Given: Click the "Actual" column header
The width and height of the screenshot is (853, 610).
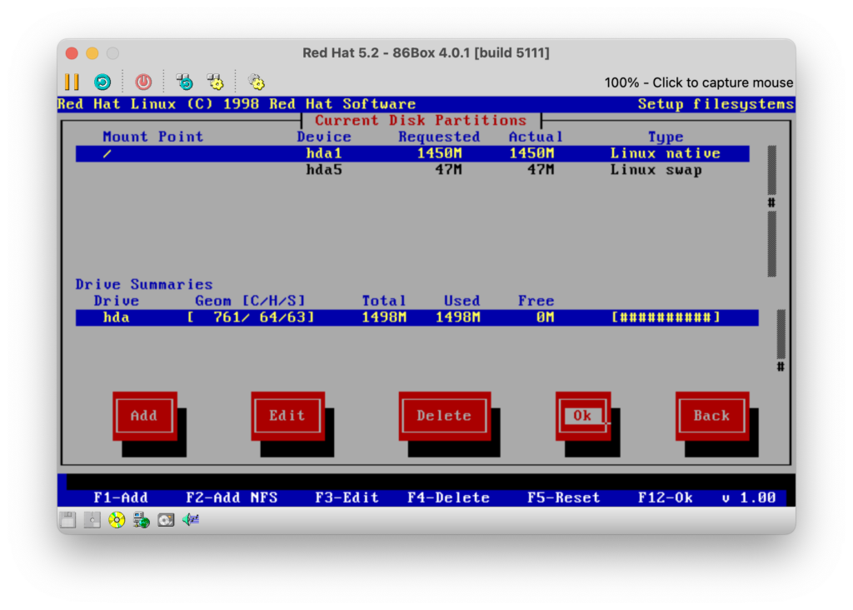Looking at the screenshot, I should click(536, 137).
